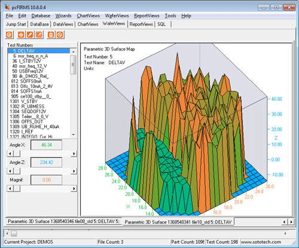The height and width of the screenshot is (248, 299).
Task: Switch to the DataViews tab
Action: point(63,24)
